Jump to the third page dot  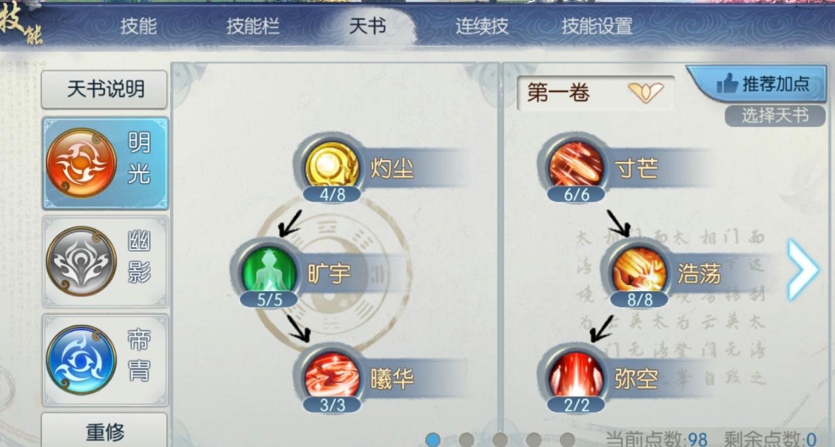500,440
